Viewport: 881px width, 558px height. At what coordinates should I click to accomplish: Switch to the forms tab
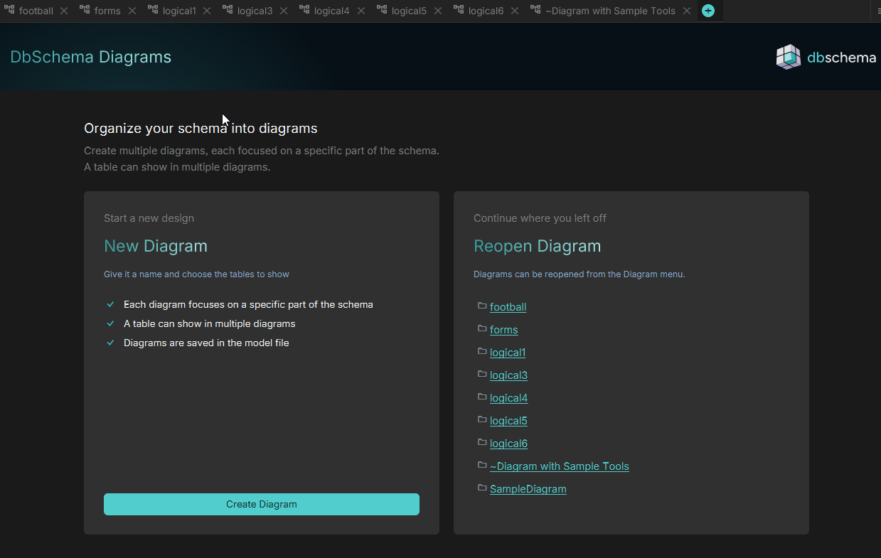tap(107, 11)
